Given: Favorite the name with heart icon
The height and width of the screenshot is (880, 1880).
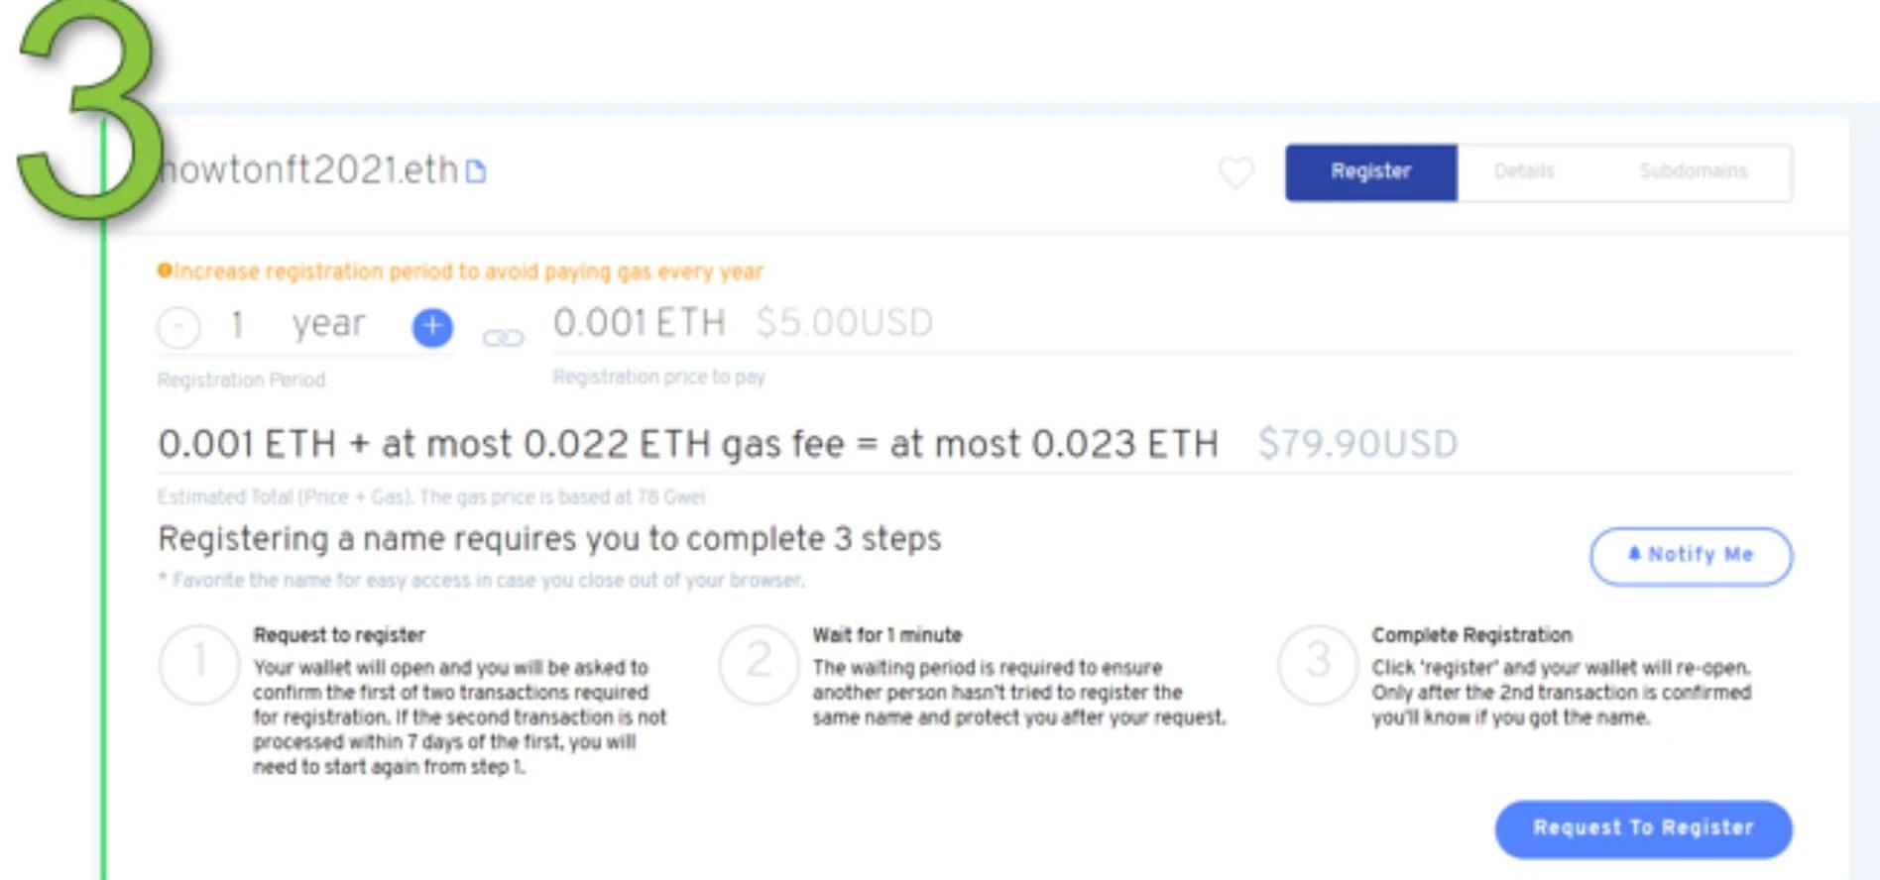Looking at the screenshot, I should coord(1235,172).
